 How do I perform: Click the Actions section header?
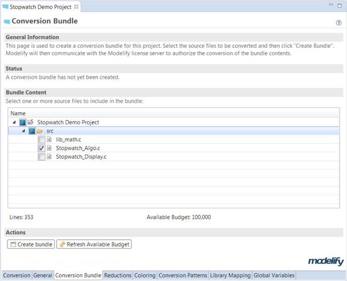[174, 232]
